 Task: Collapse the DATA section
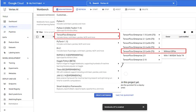tap(28, 37)
